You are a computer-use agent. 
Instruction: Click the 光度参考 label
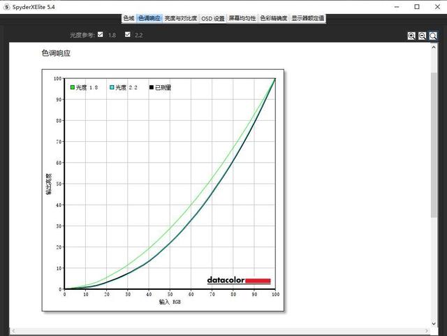click(x=82, y=35)
